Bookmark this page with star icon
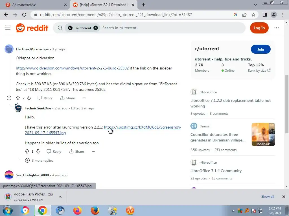This screenshot has width=289, height=216. (x=253, y=15)
